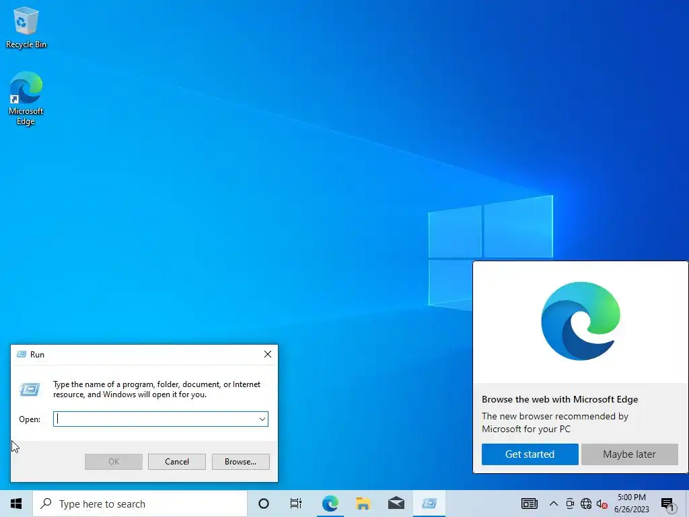Click the Cortana circle icon

tap(264, 504)
